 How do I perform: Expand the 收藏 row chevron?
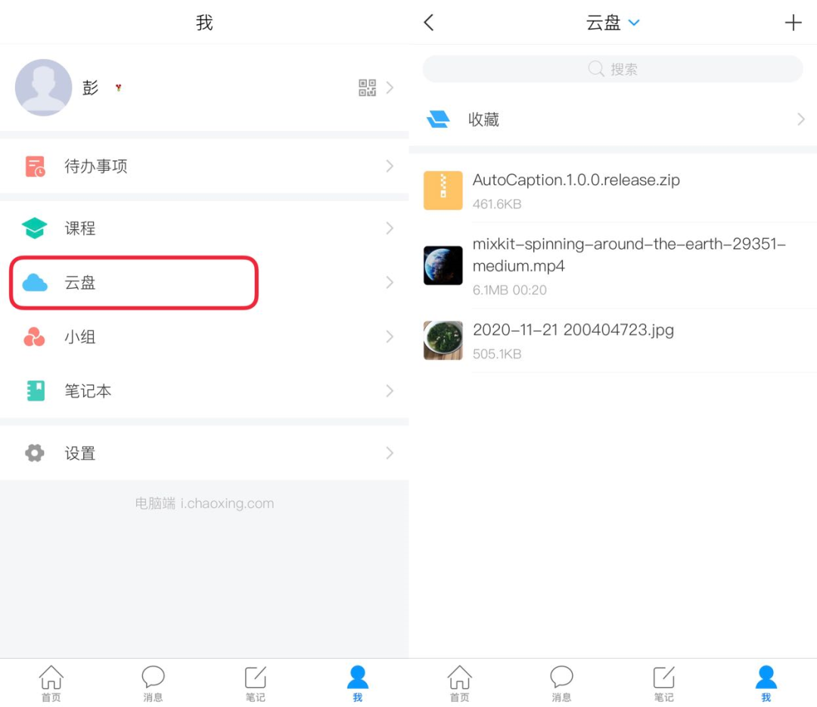(x=801, y=119)
